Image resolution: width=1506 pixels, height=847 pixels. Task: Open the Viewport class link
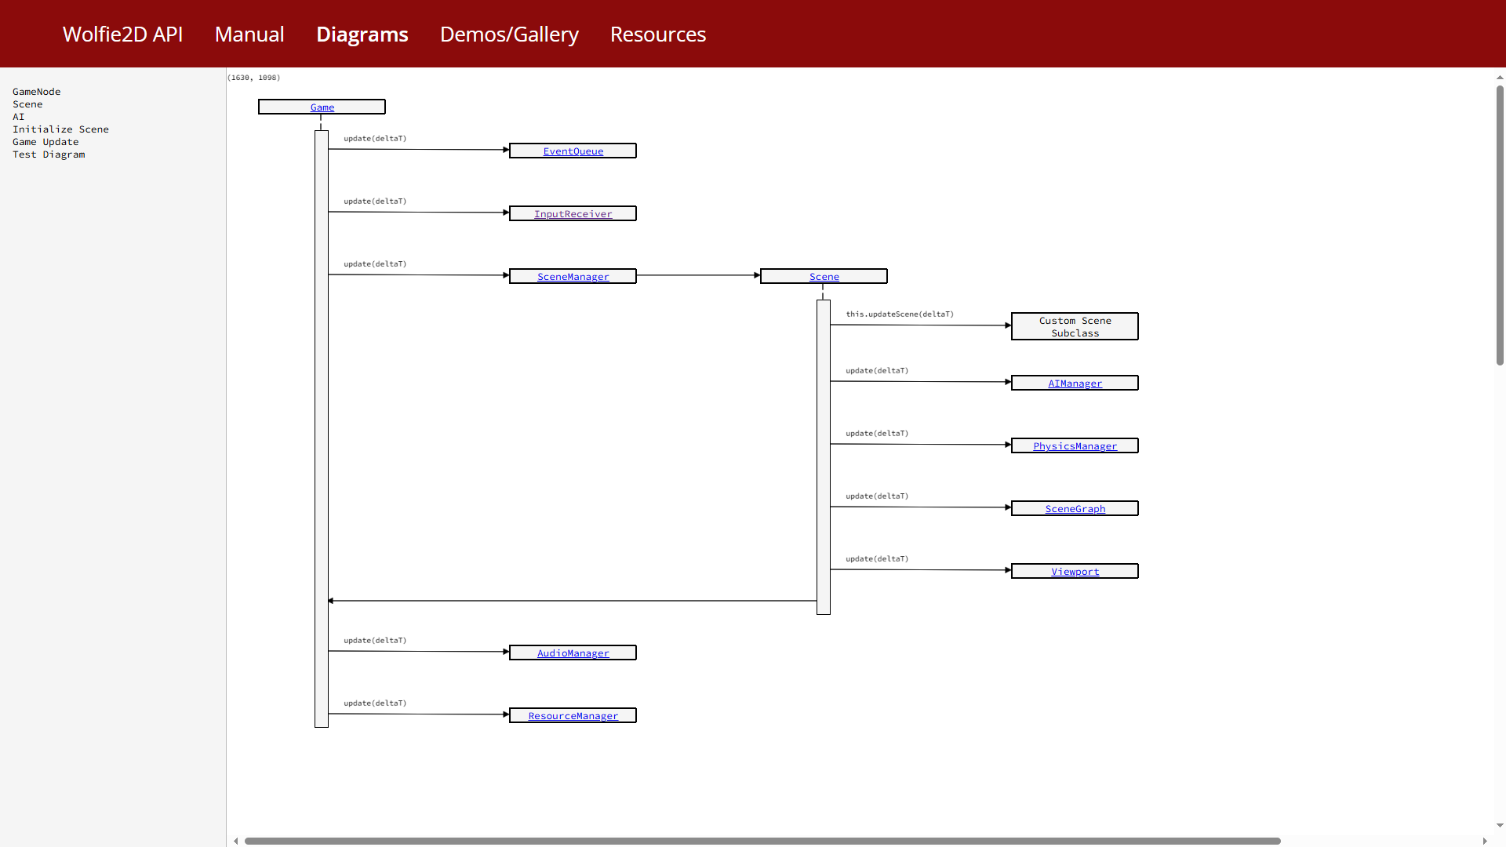click(x=1075, y=572)
